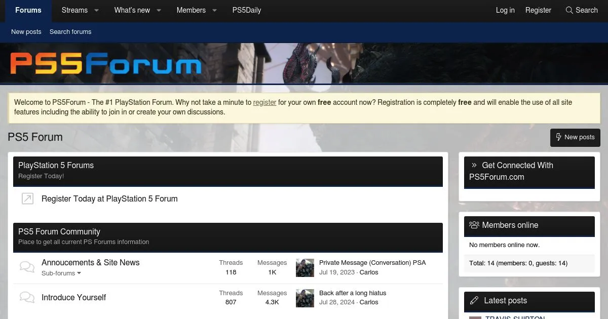Click Carlos under Back after a long hiatus
Image resolution: width=608 pixels, height=319 pixels.
coord(369,302)
